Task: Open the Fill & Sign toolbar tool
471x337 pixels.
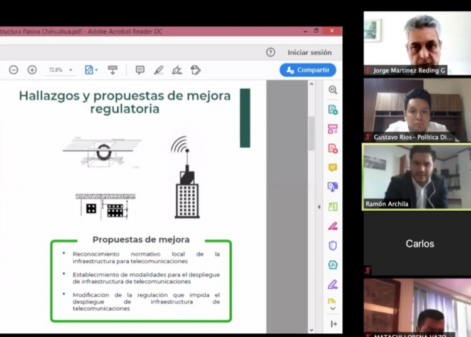Action: (177, 70)
